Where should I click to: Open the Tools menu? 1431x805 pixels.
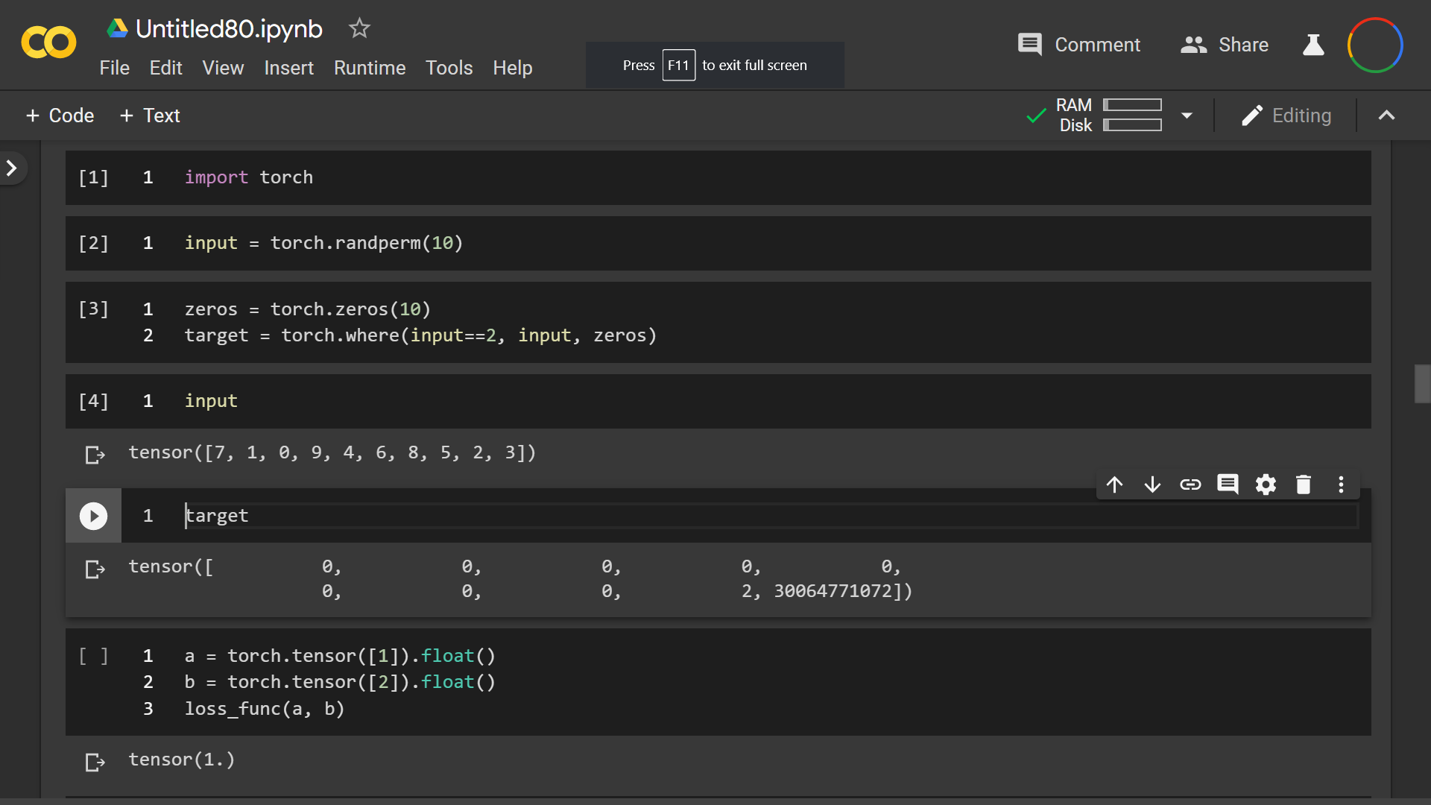(x=449, y=68)
